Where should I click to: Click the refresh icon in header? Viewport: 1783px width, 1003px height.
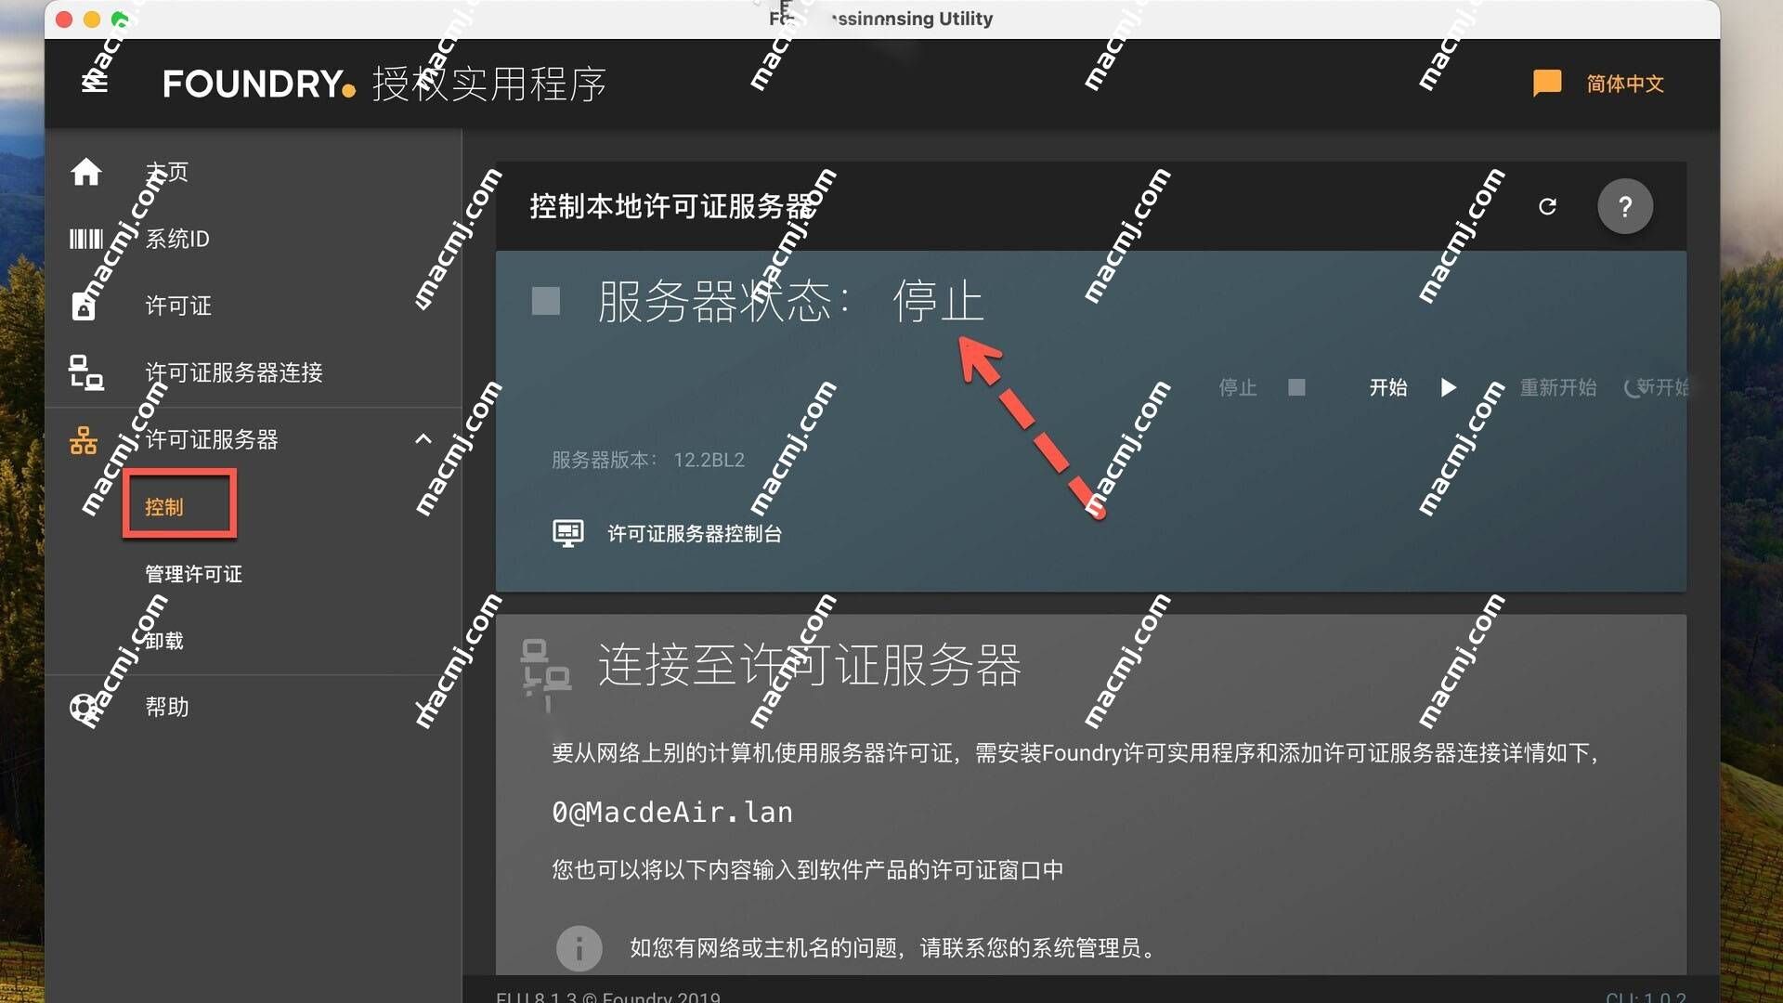click(1547, 206)
